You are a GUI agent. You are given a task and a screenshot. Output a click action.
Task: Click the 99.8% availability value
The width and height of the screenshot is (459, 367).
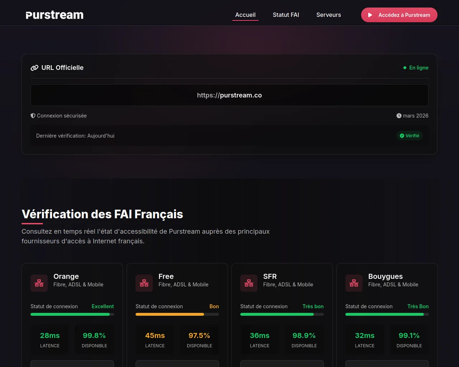tap(94, 335)
